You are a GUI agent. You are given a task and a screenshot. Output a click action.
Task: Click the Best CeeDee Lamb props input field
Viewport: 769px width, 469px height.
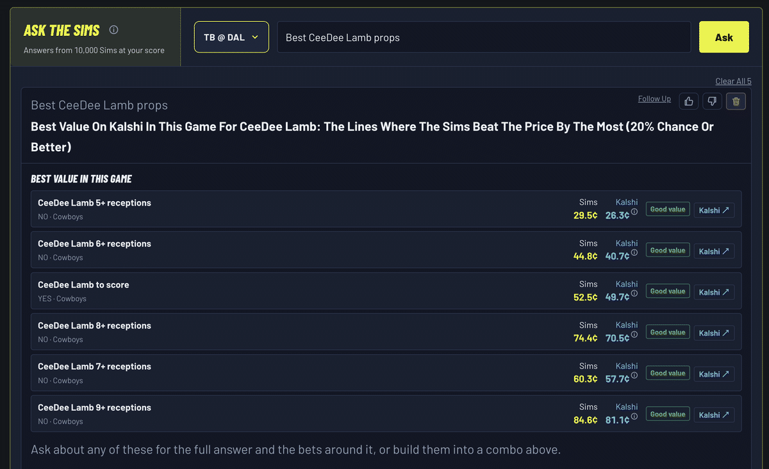click(484, 37)
